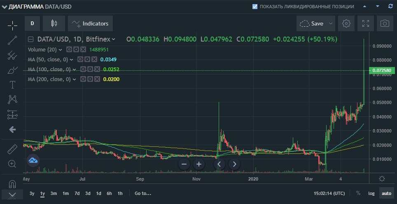
Task: Refresh the DATA/USD diagram panel
Action: (390, 6)
